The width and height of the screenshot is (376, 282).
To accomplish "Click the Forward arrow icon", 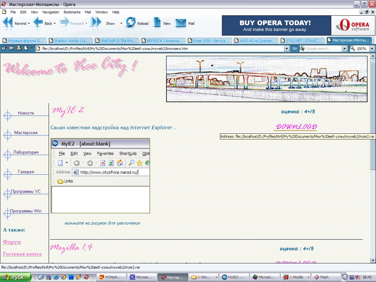I will [65, 23].
